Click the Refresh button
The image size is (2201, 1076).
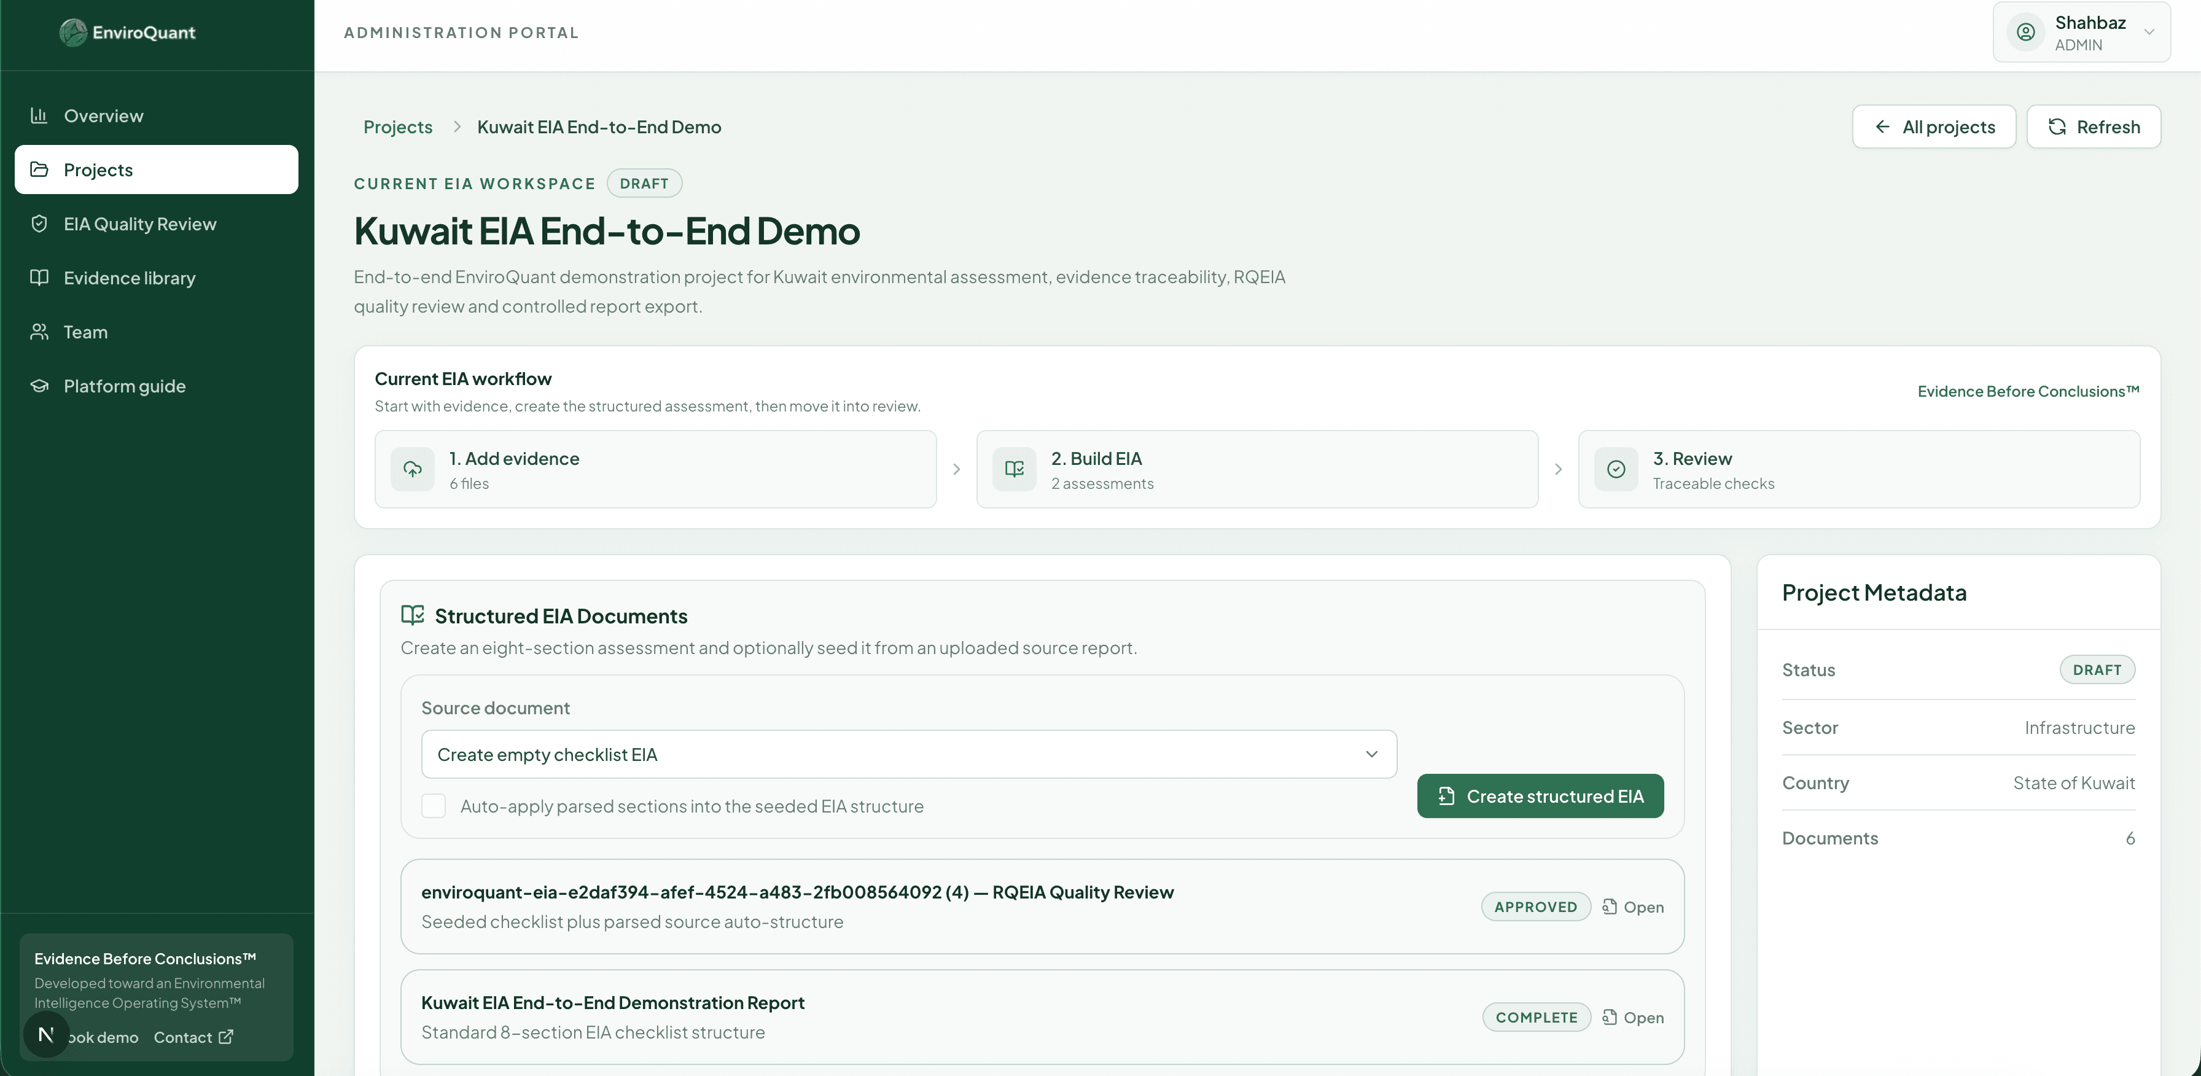pos(2094,127)
